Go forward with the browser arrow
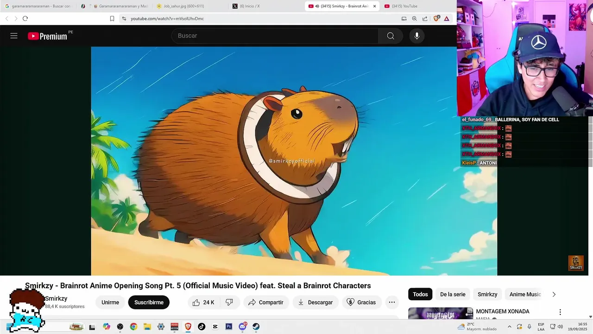The width and height of the screenshot is (593, 334). [16, 19]
